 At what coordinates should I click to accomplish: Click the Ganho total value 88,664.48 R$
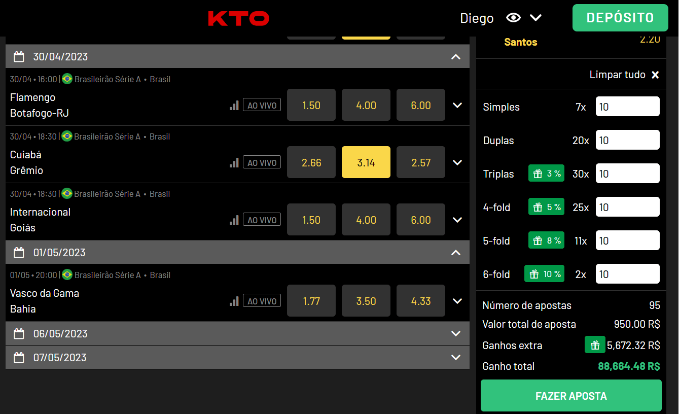[629, 366]
